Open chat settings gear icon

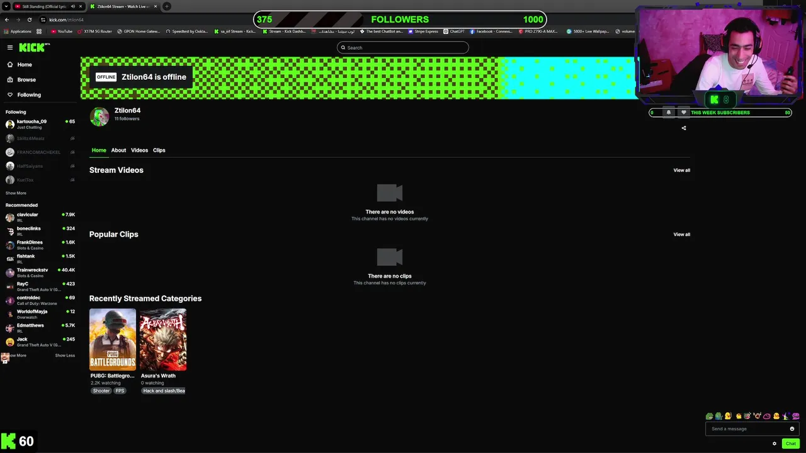[775, 444]
